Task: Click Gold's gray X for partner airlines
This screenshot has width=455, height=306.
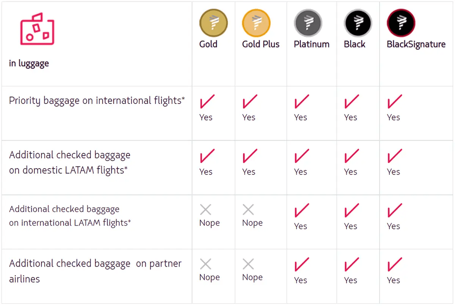Action: click(206, 264)
